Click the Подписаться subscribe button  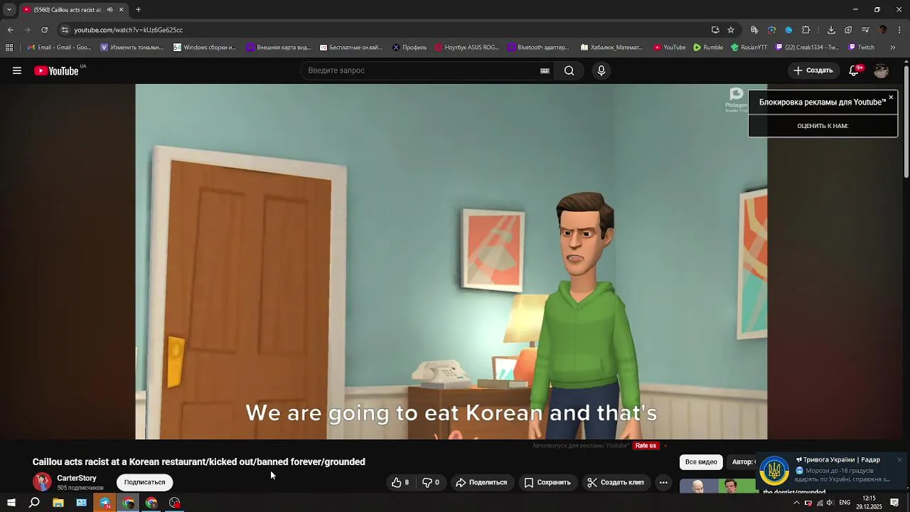(144, 482)
